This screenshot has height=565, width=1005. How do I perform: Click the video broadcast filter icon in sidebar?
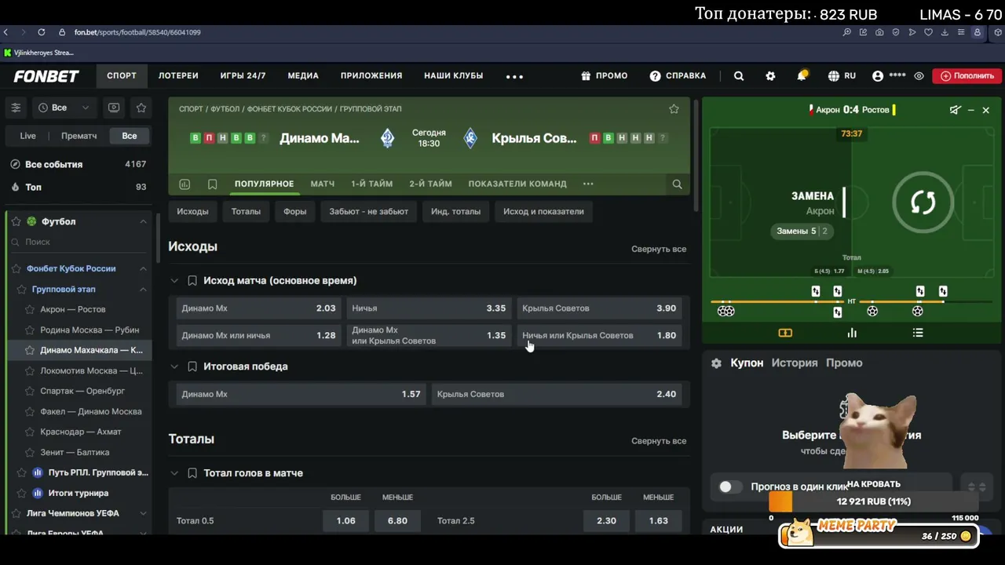coord(114,108)
